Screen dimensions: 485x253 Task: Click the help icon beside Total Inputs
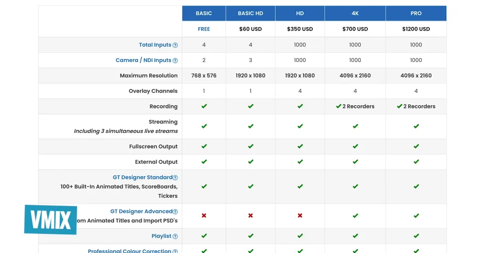175,45
